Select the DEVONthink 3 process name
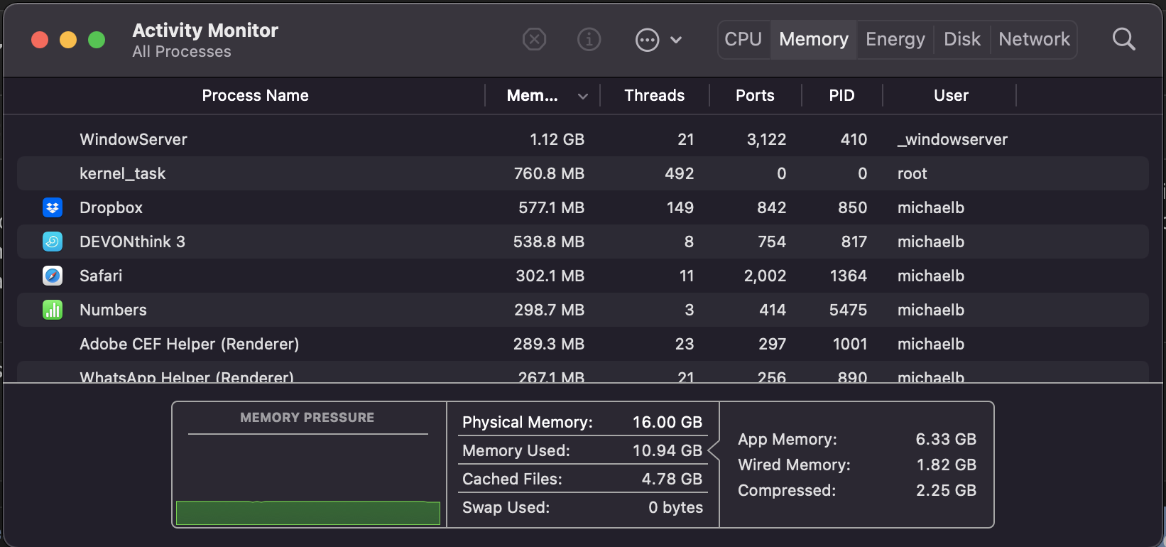Image resolution: width=1166 pixels, height=547 pixels. pos(132,242)
